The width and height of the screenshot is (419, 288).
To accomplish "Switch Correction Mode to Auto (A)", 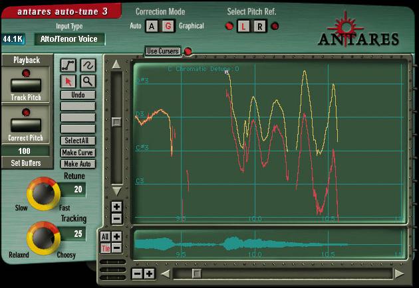I will [x=152, y=26].
